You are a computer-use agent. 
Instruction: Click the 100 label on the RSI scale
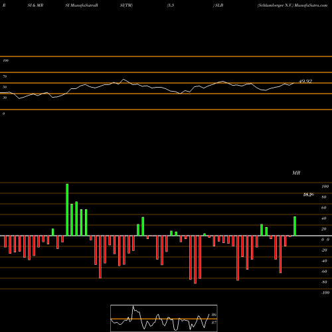(5, 60)
